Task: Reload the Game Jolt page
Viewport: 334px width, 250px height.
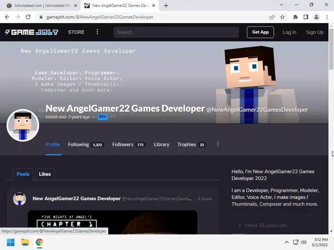Action: tap(28, 17)
